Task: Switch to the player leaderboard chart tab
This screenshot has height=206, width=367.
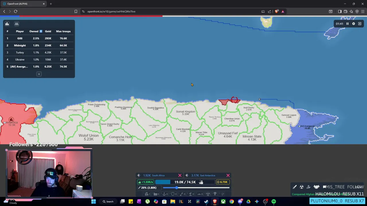Action: tap(7, 24)
